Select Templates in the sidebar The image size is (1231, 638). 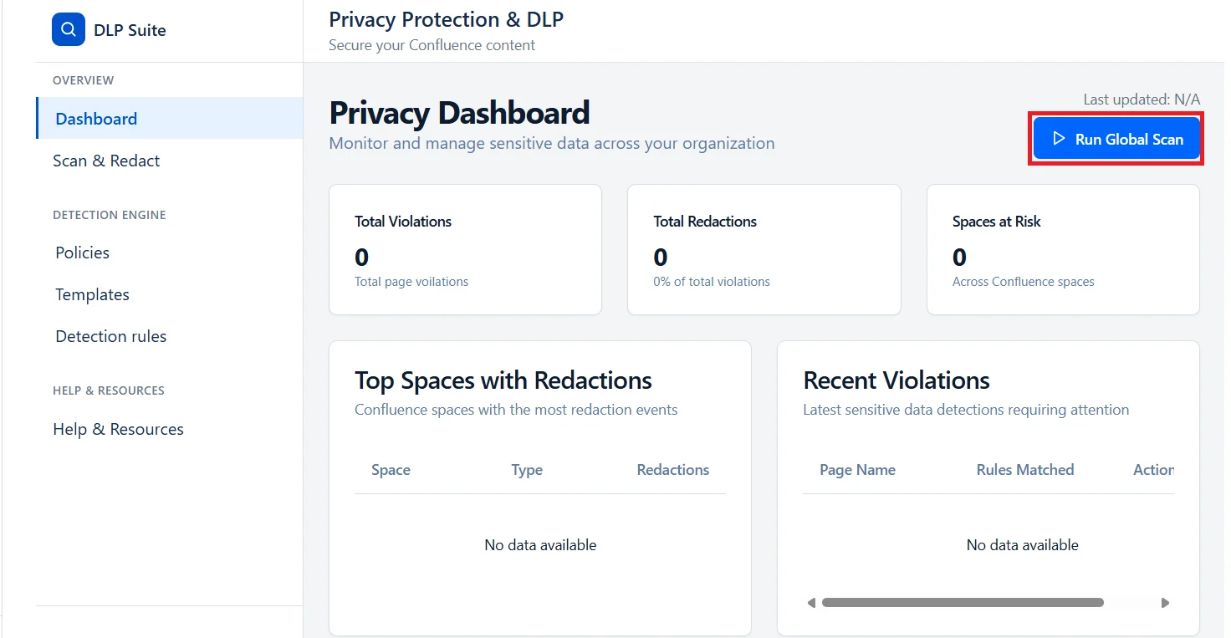[x=92, y=294]
